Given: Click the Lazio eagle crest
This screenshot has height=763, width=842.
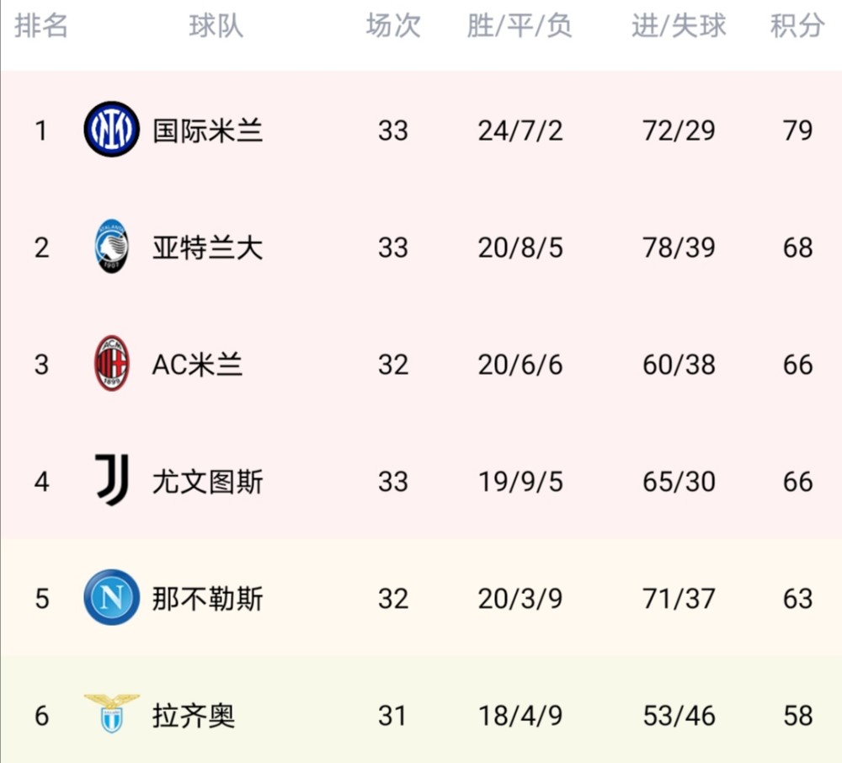Looking at the screenshot, I should pos(112,713).
